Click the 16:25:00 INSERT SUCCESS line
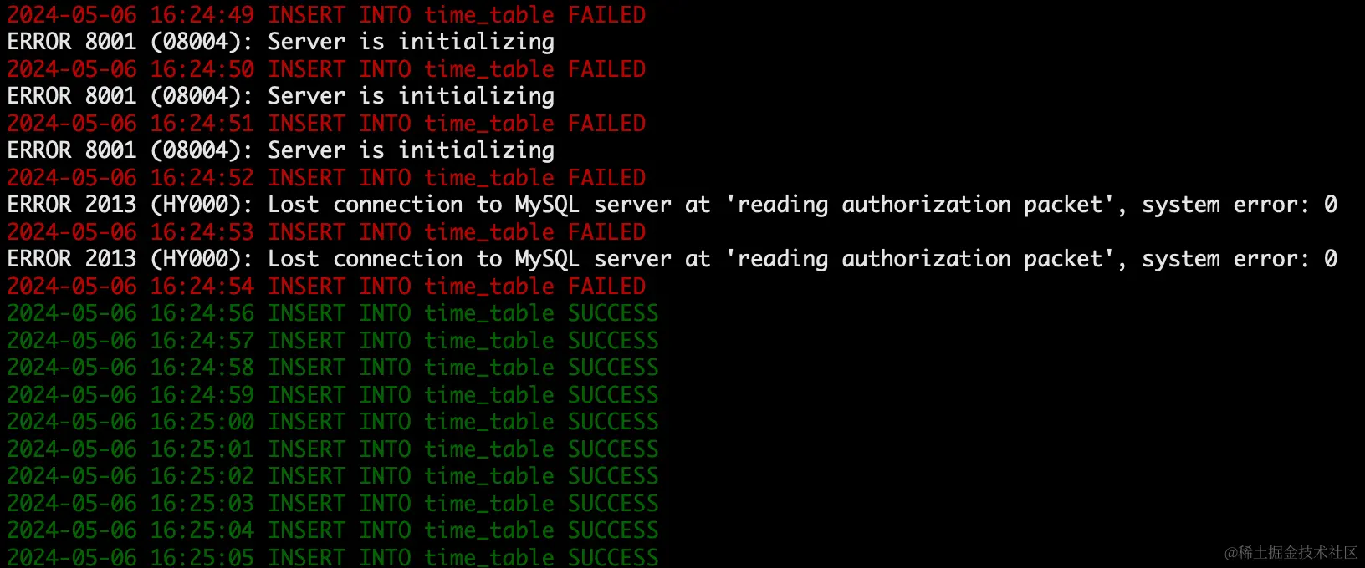Screen dimensions: 1365x568 [333, 422]
